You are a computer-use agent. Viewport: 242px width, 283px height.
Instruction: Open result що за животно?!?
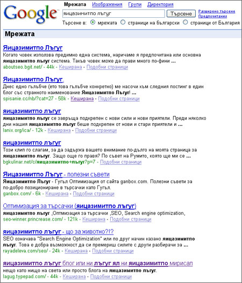coord(58,232)
